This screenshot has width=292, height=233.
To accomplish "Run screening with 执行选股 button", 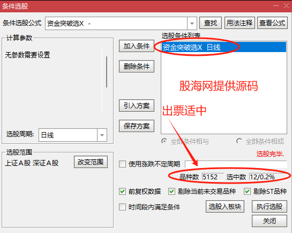I will (269, 207).
